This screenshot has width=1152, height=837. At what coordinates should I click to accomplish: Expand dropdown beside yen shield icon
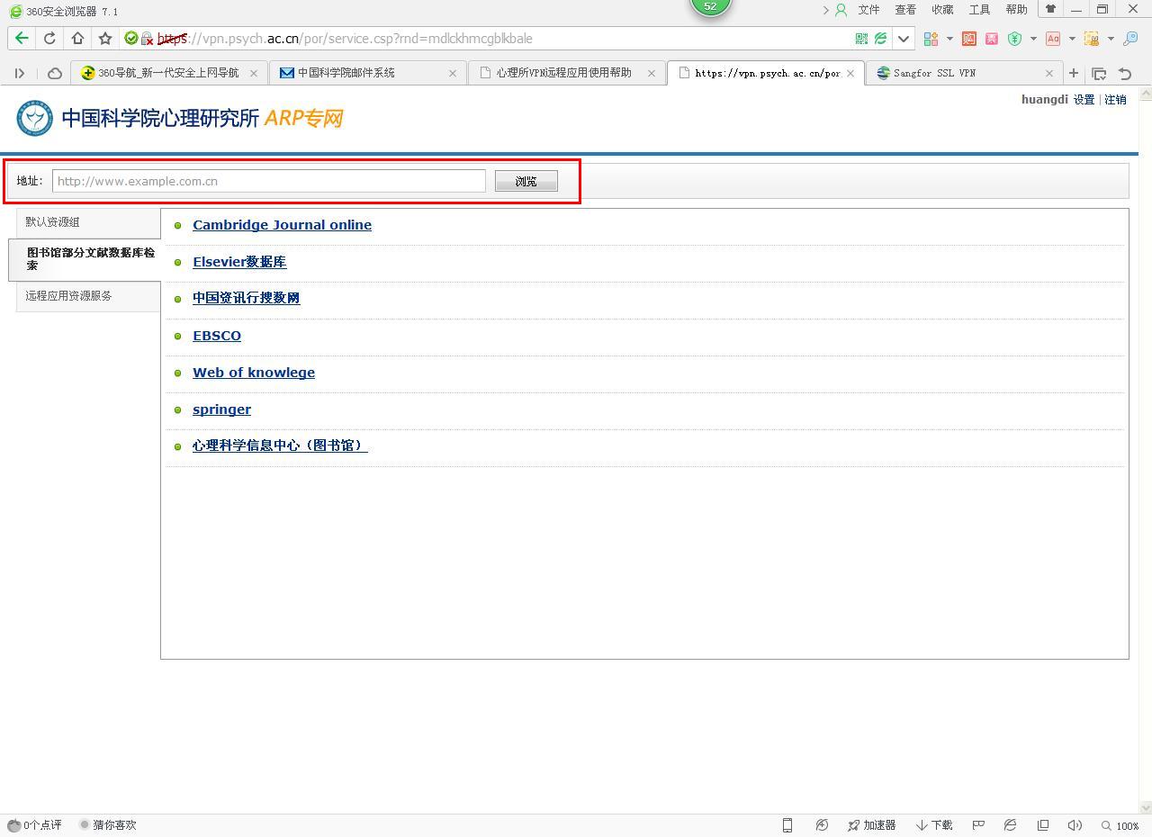point(1033,39)
